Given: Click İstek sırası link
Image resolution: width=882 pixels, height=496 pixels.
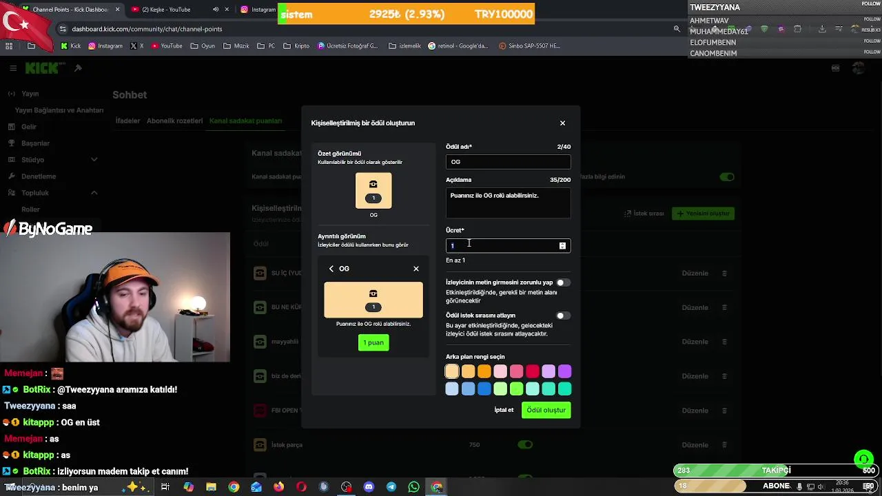Looking at the screenshot, I should (644, 214).
